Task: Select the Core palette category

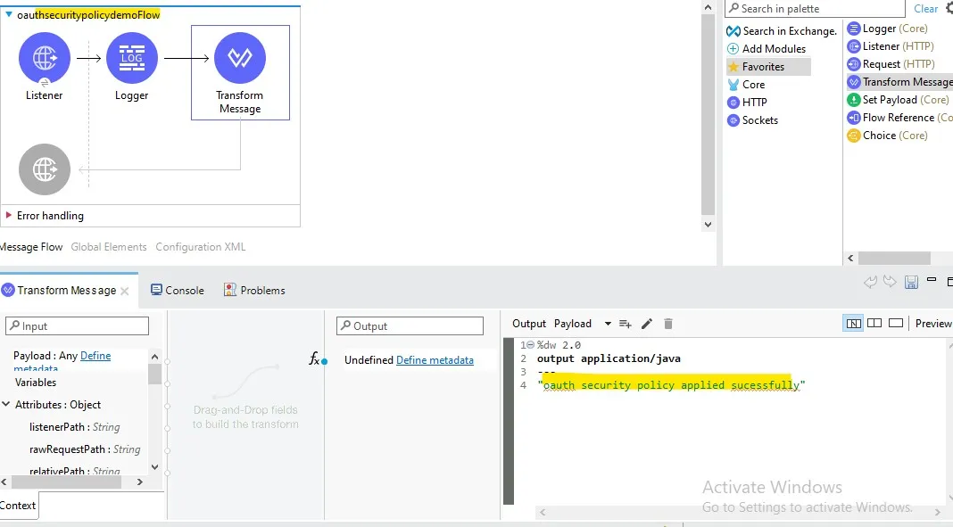Action: coord(746,85)
